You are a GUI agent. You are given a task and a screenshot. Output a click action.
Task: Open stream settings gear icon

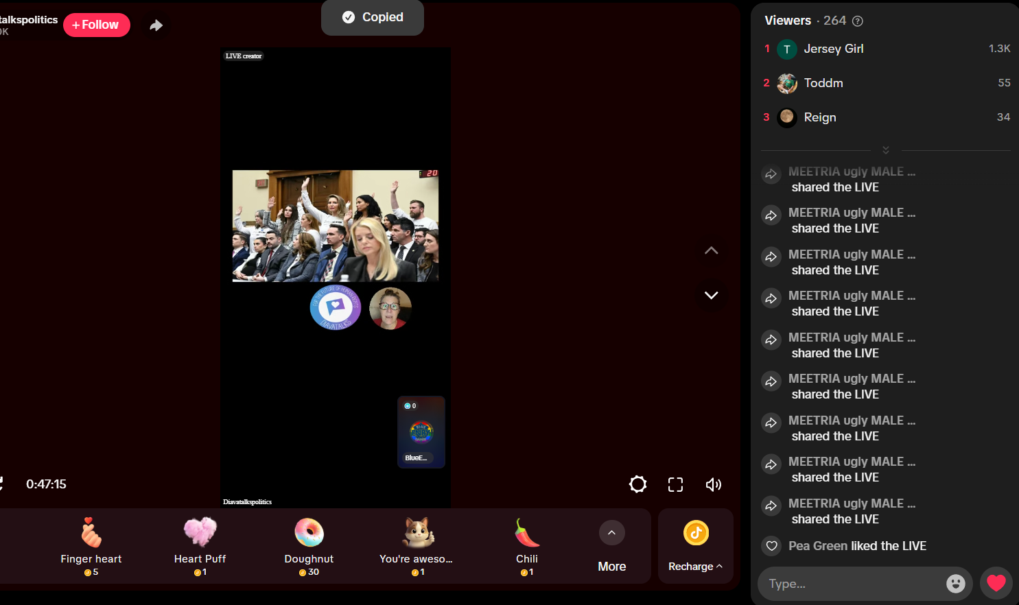pos(637,484)
